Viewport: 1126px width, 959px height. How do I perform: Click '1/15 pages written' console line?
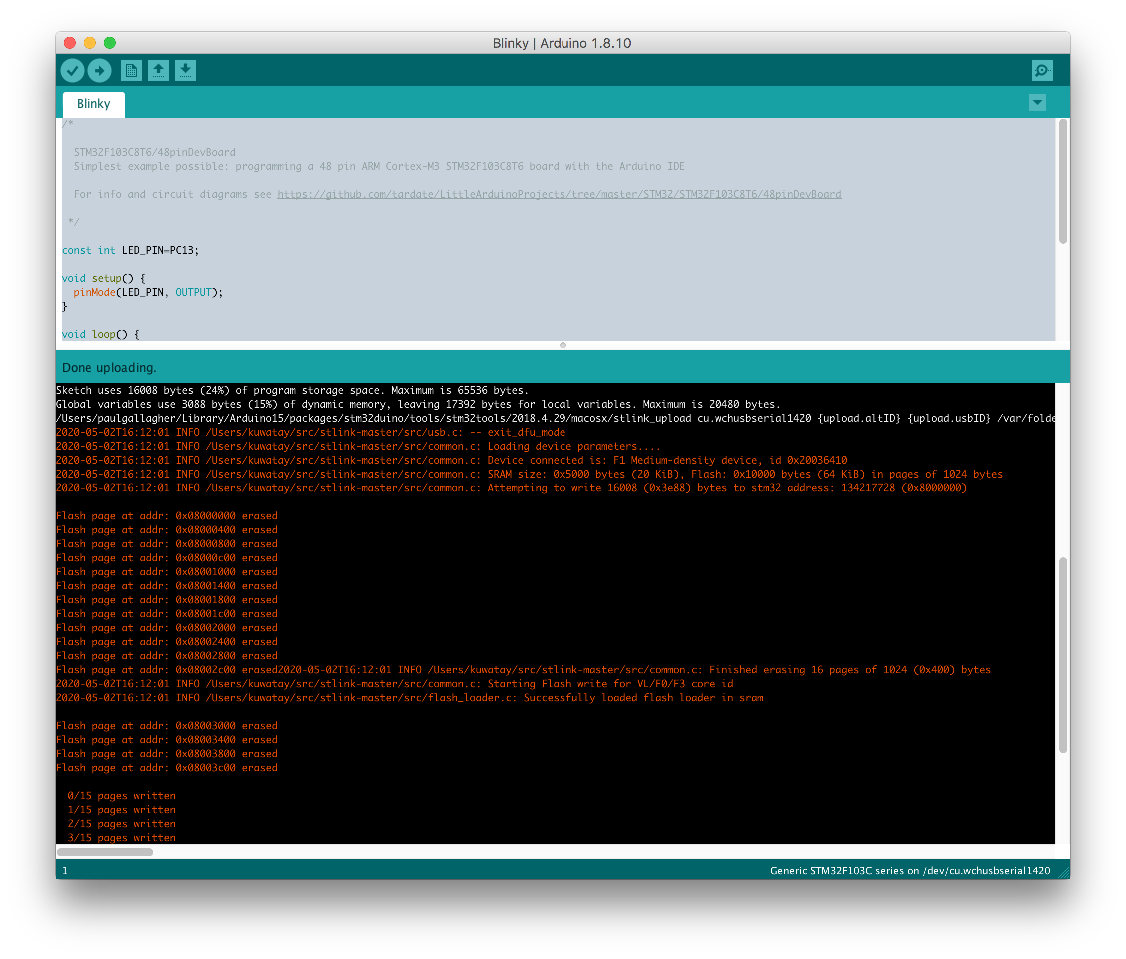point(122,810)
